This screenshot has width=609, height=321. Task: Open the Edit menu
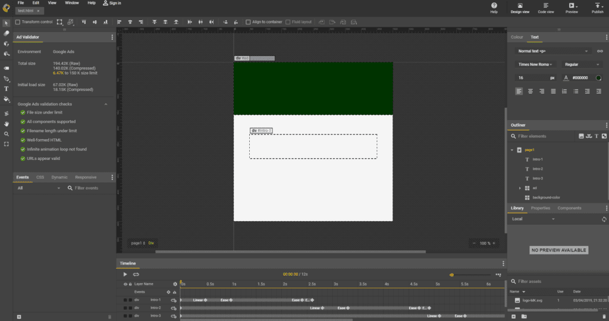tap(36, 3)
